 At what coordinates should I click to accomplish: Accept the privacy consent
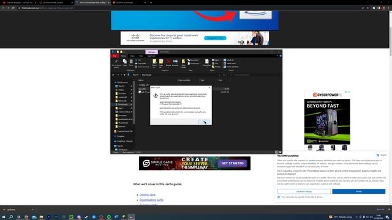point(359,191)
